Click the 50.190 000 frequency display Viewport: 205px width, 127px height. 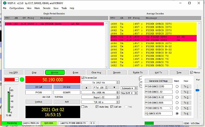coord(53,80)
